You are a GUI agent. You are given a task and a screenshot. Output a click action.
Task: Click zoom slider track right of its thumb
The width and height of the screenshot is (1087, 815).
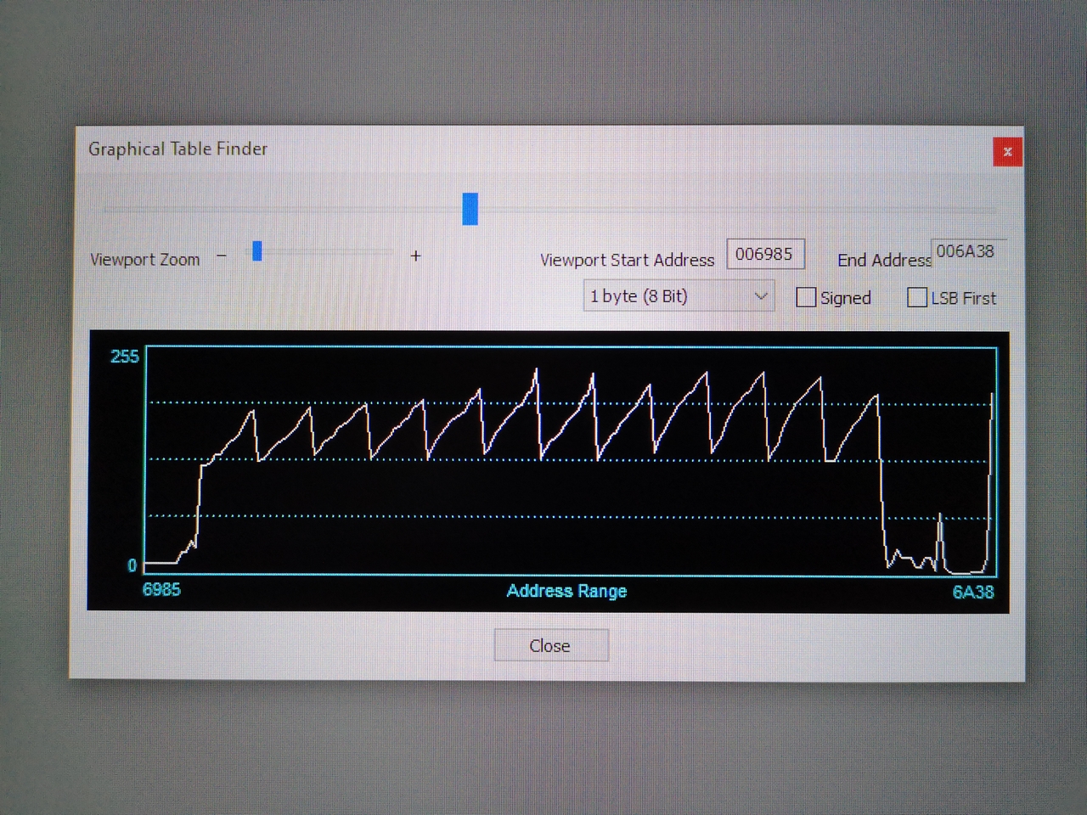331,252
